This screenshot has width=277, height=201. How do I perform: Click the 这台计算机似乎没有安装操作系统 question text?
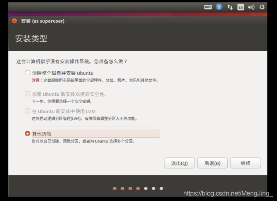[x=72, y=62]
